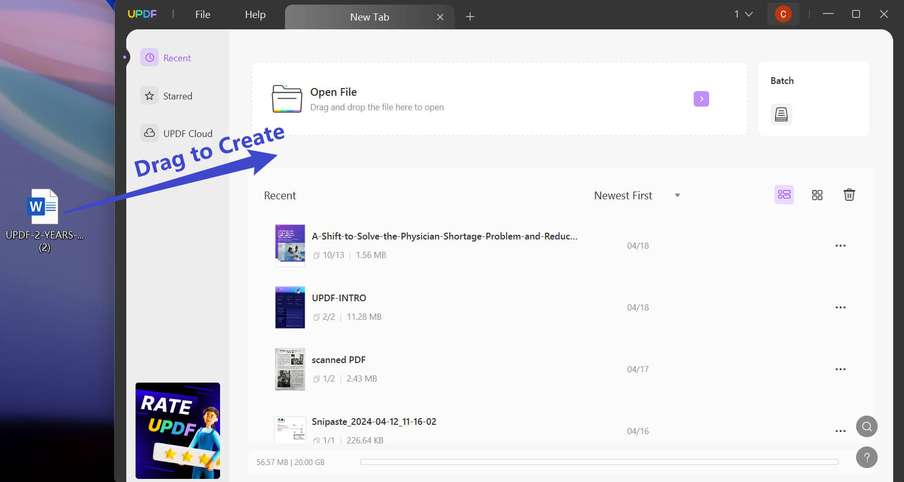Viewport: 904px width, 482px height.
Task: Open options menu for UPDF-INTRO
Action: click(x=841, y=307)
